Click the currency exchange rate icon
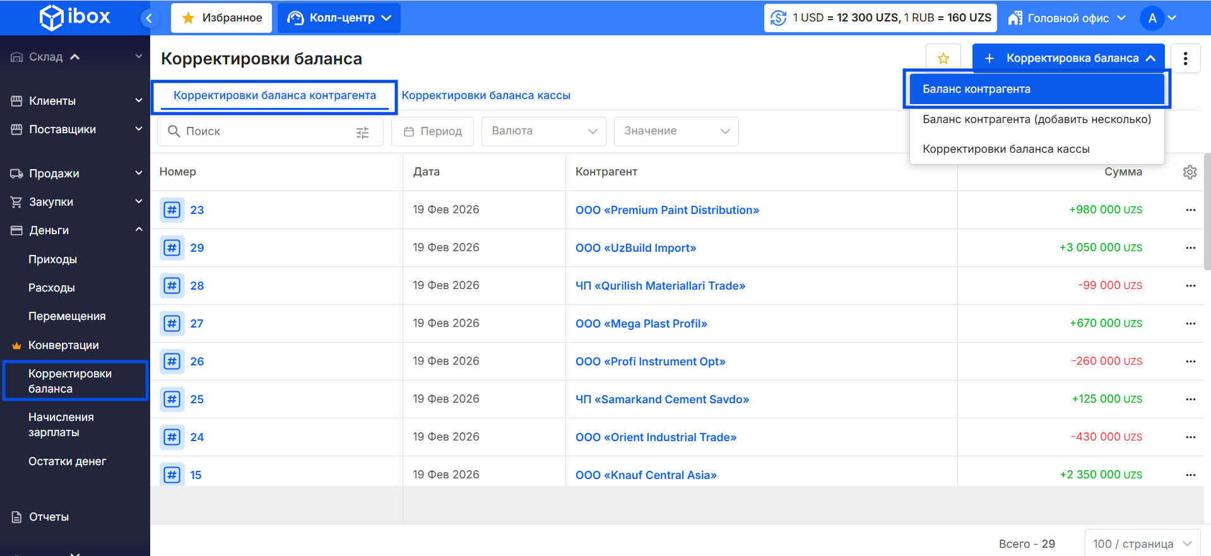 779,18
